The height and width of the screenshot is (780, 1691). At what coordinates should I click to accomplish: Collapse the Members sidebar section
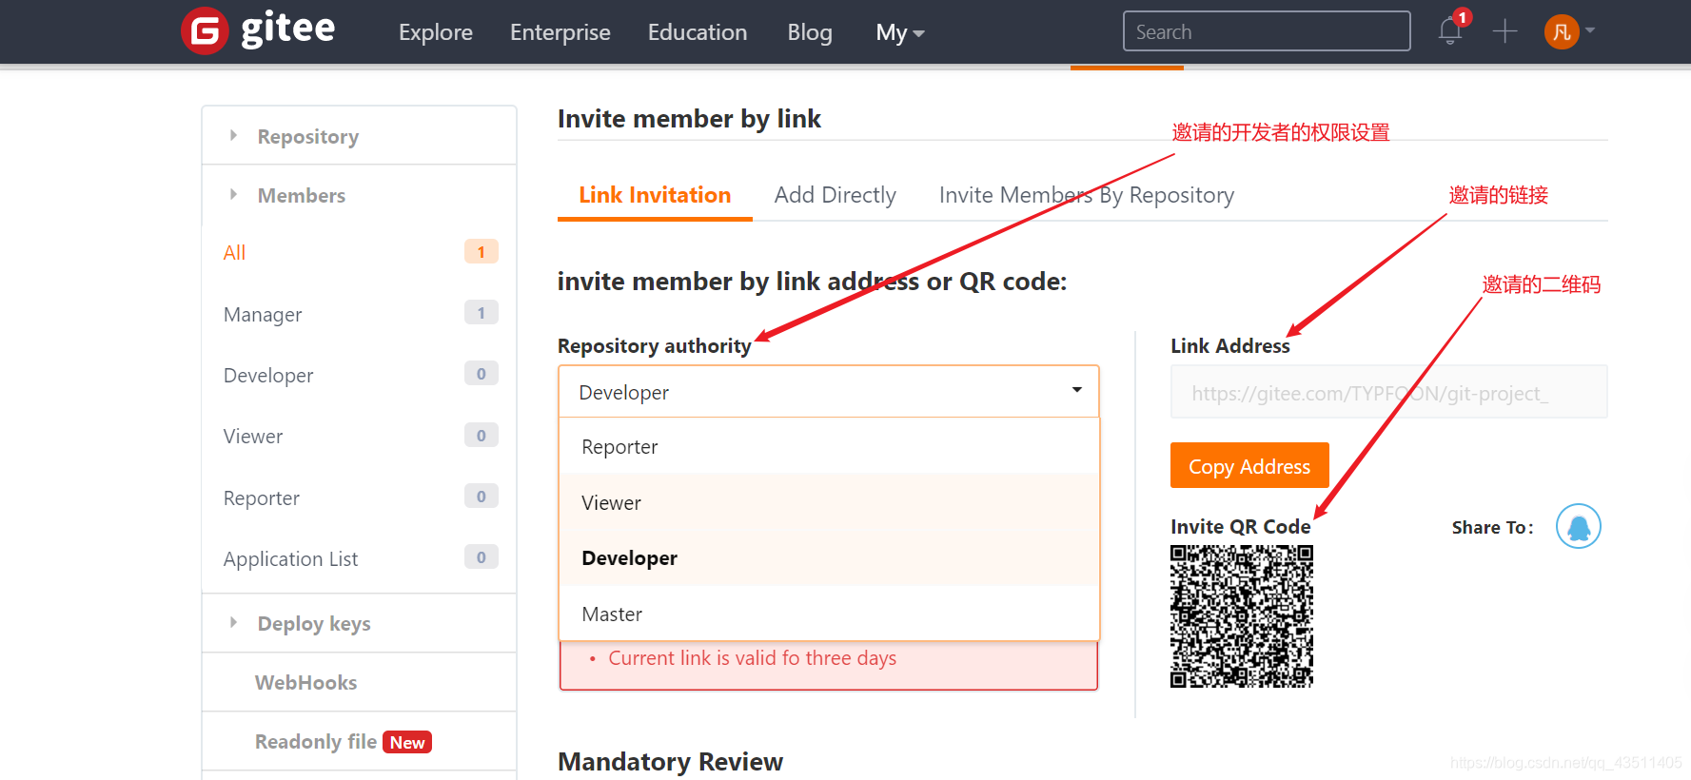tap(359, 195)
